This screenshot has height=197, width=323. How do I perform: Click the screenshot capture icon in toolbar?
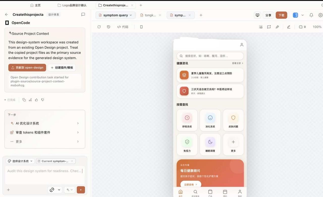point(261,27)
